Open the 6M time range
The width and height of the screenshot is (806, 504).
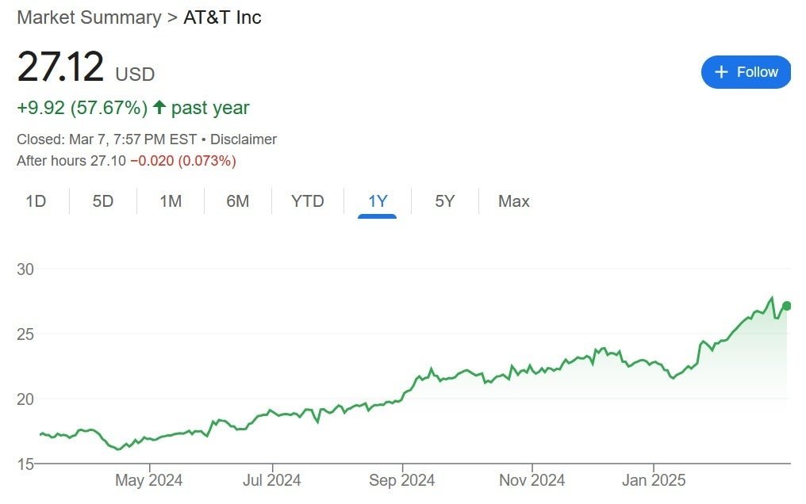click(236, 201)
